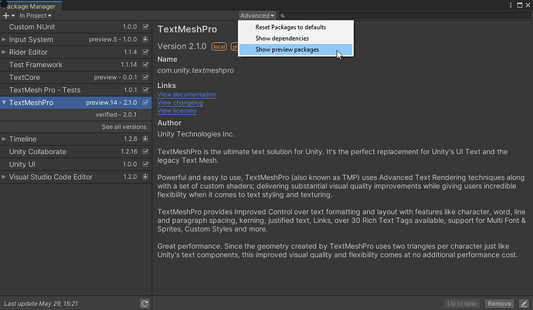
Task: Expand the Input System package versions
Action: tap(5, 39)
